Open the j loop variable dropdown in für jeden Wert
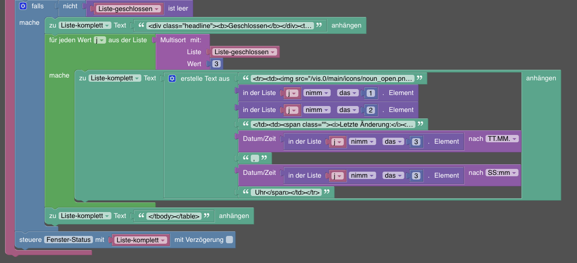 [100, 40]
